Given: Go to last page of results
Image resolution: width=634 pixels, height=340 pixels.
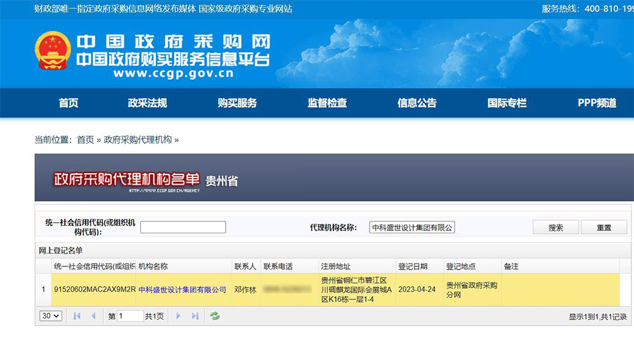Looking at the screenshot, I should (x=195, y=316).
